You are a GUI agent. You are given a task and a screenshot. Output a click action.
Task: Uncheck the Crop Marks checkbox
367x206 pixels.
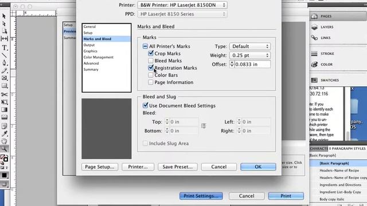pyautogui.click(x=151, y=53)
